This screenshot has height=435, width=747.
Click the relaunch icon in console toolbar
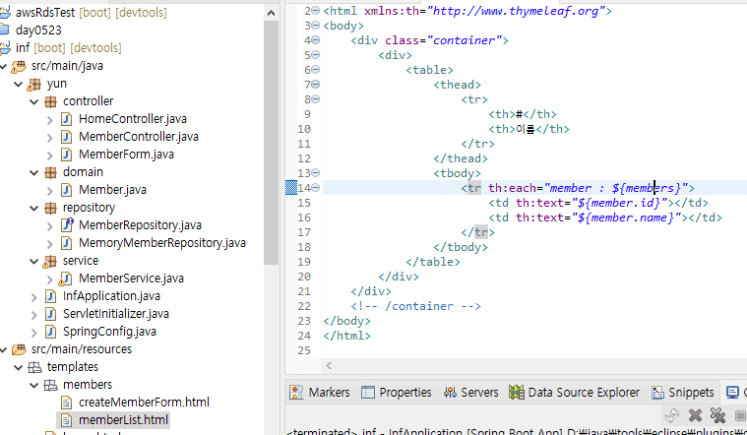pyautogui.click(x=672, y=415)
